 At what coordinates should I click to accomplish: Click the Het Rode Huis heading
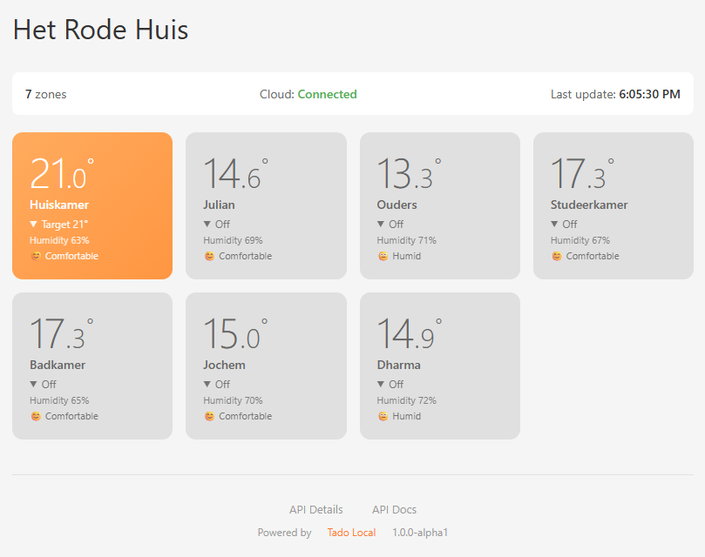click(101, 30)
